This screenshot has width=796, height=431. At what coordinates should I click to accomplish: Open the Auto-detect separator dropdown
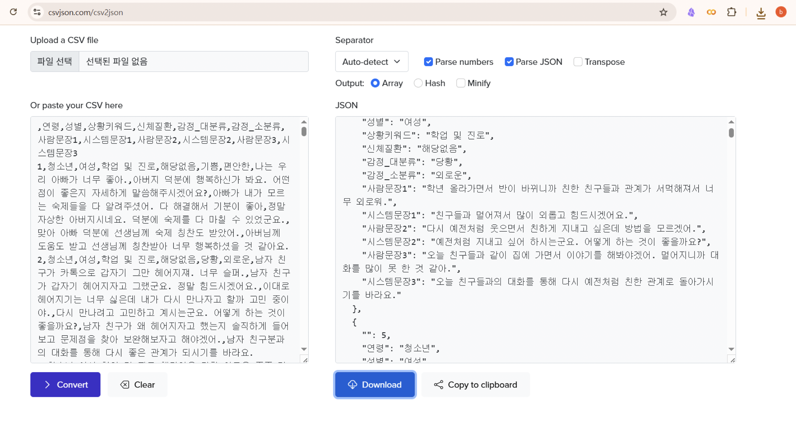pyautogui.click(x=371, y=62)
